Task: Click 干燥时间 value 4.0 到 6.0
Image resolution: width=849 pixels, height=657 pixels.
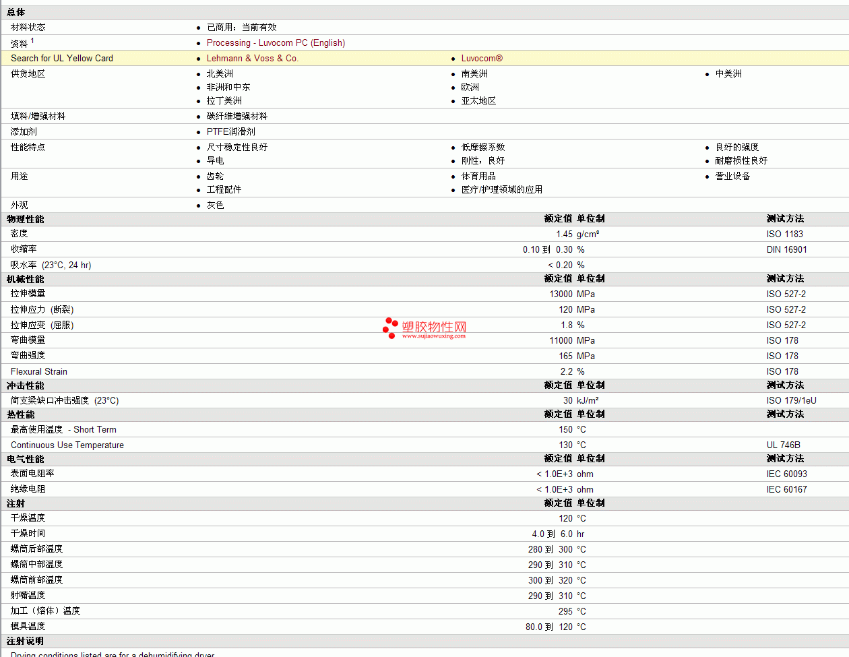Action: [552, 534]
